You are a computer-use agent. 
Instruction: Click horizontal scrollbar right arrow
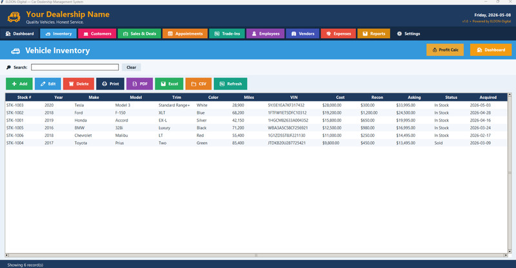point(506,255)
